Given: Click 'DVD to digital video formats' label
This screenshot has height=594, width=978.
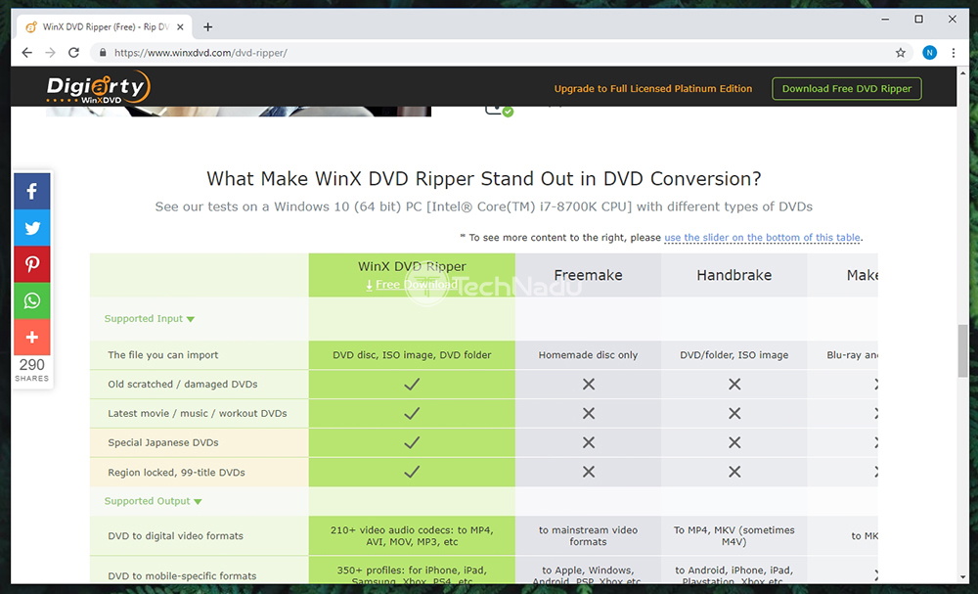Looking at the screenshot, I should pyautogui.click(x=175, y=536).
